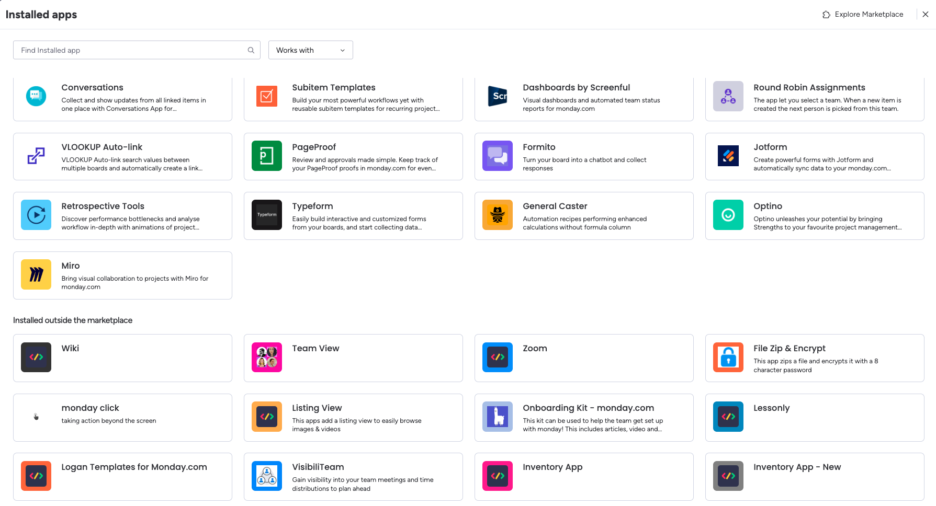The height and width of the screenshot is (506, 936).
Task: Select the File Zip & Encrypt description
Action: pyautogui.click(x=816, y=365)
